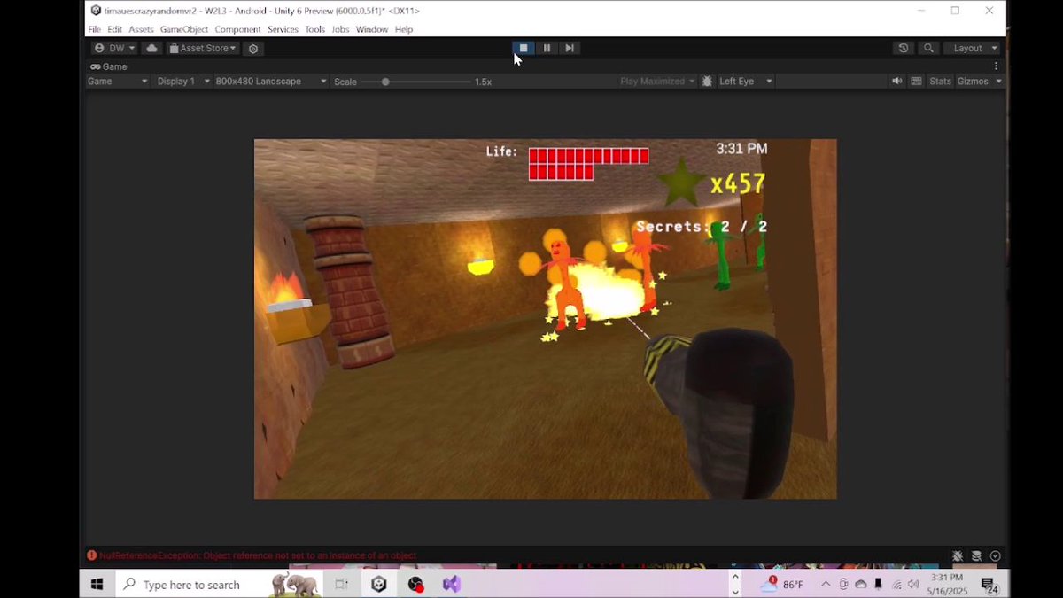The height and width of the screenshot is (598, 1063).
Task: Open the editor search window
Action: (928, 48)
